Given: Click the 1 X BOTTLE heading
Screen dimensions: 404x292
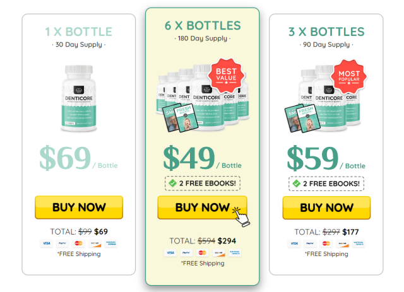Looking at the screenshot, I should (78, 32).
